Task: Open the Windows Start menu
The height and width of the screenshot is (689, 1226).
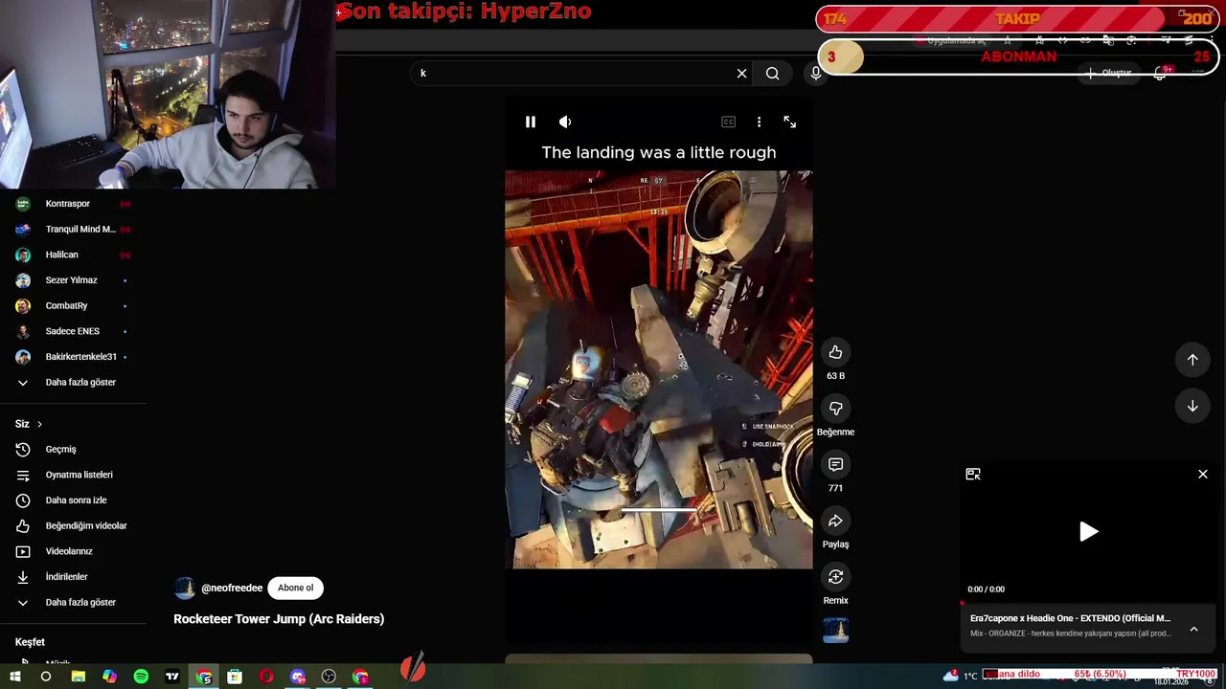Action: 15,677
